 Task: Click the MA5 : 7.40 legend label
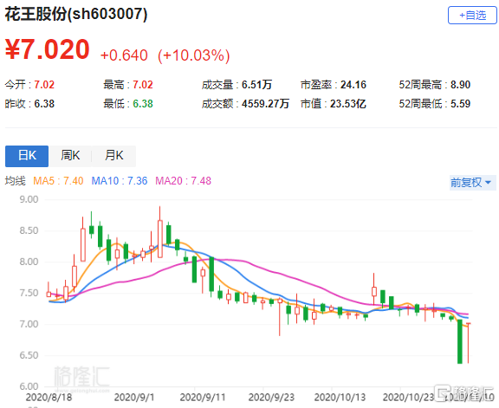[x=58, y=181]
